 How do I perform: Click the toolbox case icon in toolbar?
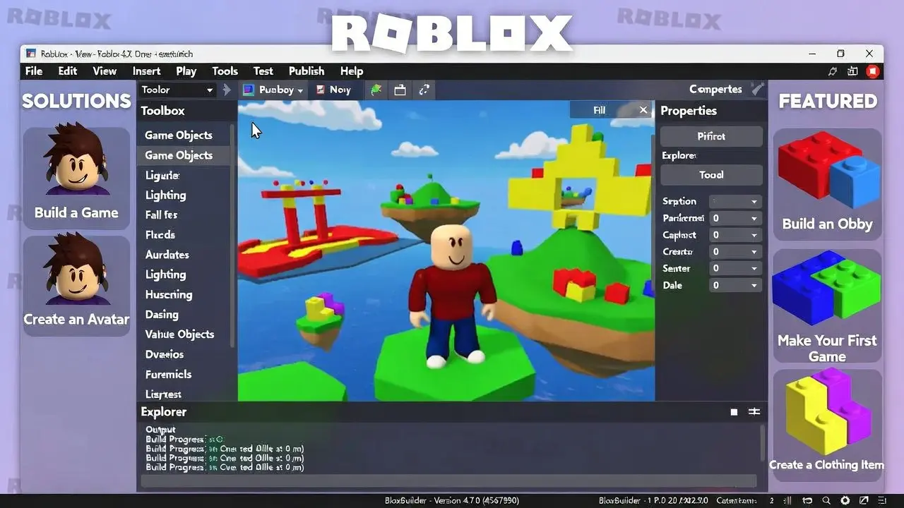click(x=400, y=90)
